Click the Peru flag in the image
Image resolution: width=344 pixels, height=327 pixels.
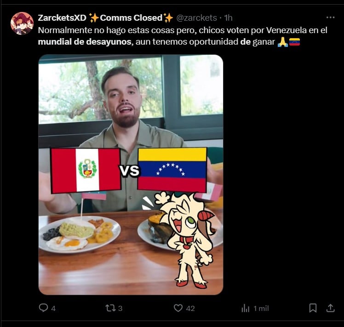pos(86,171)
